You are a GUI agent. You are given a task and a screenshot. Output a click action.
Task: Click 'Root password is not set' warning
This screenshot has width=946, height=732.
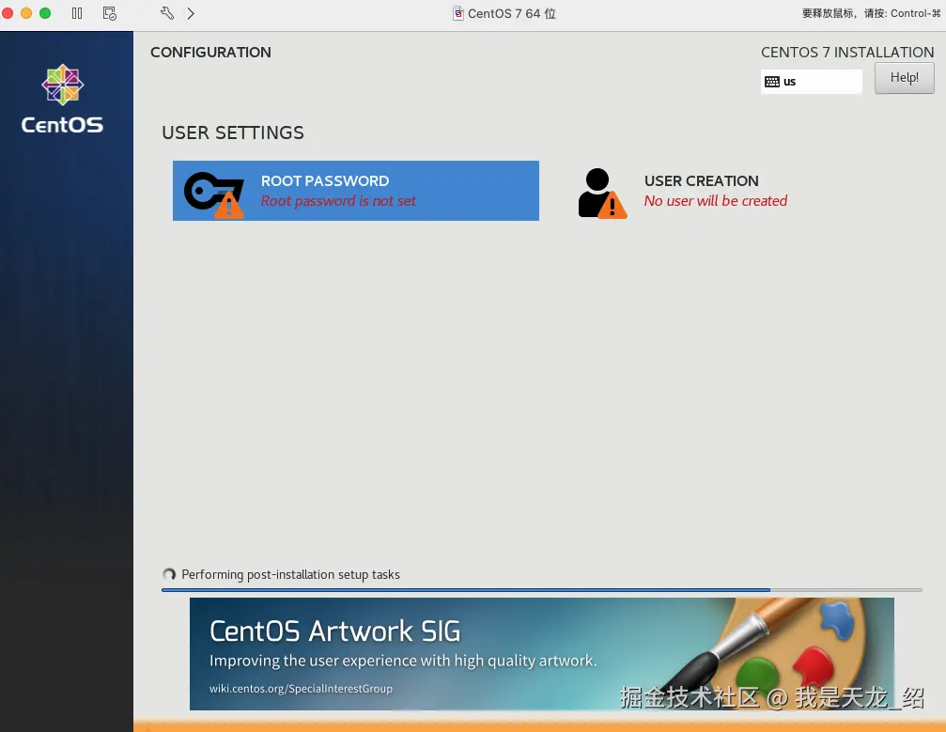(x=338, y=201)
